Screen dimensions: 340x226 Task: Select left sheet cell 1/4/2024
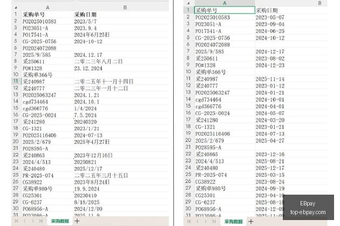coord(121,108)
